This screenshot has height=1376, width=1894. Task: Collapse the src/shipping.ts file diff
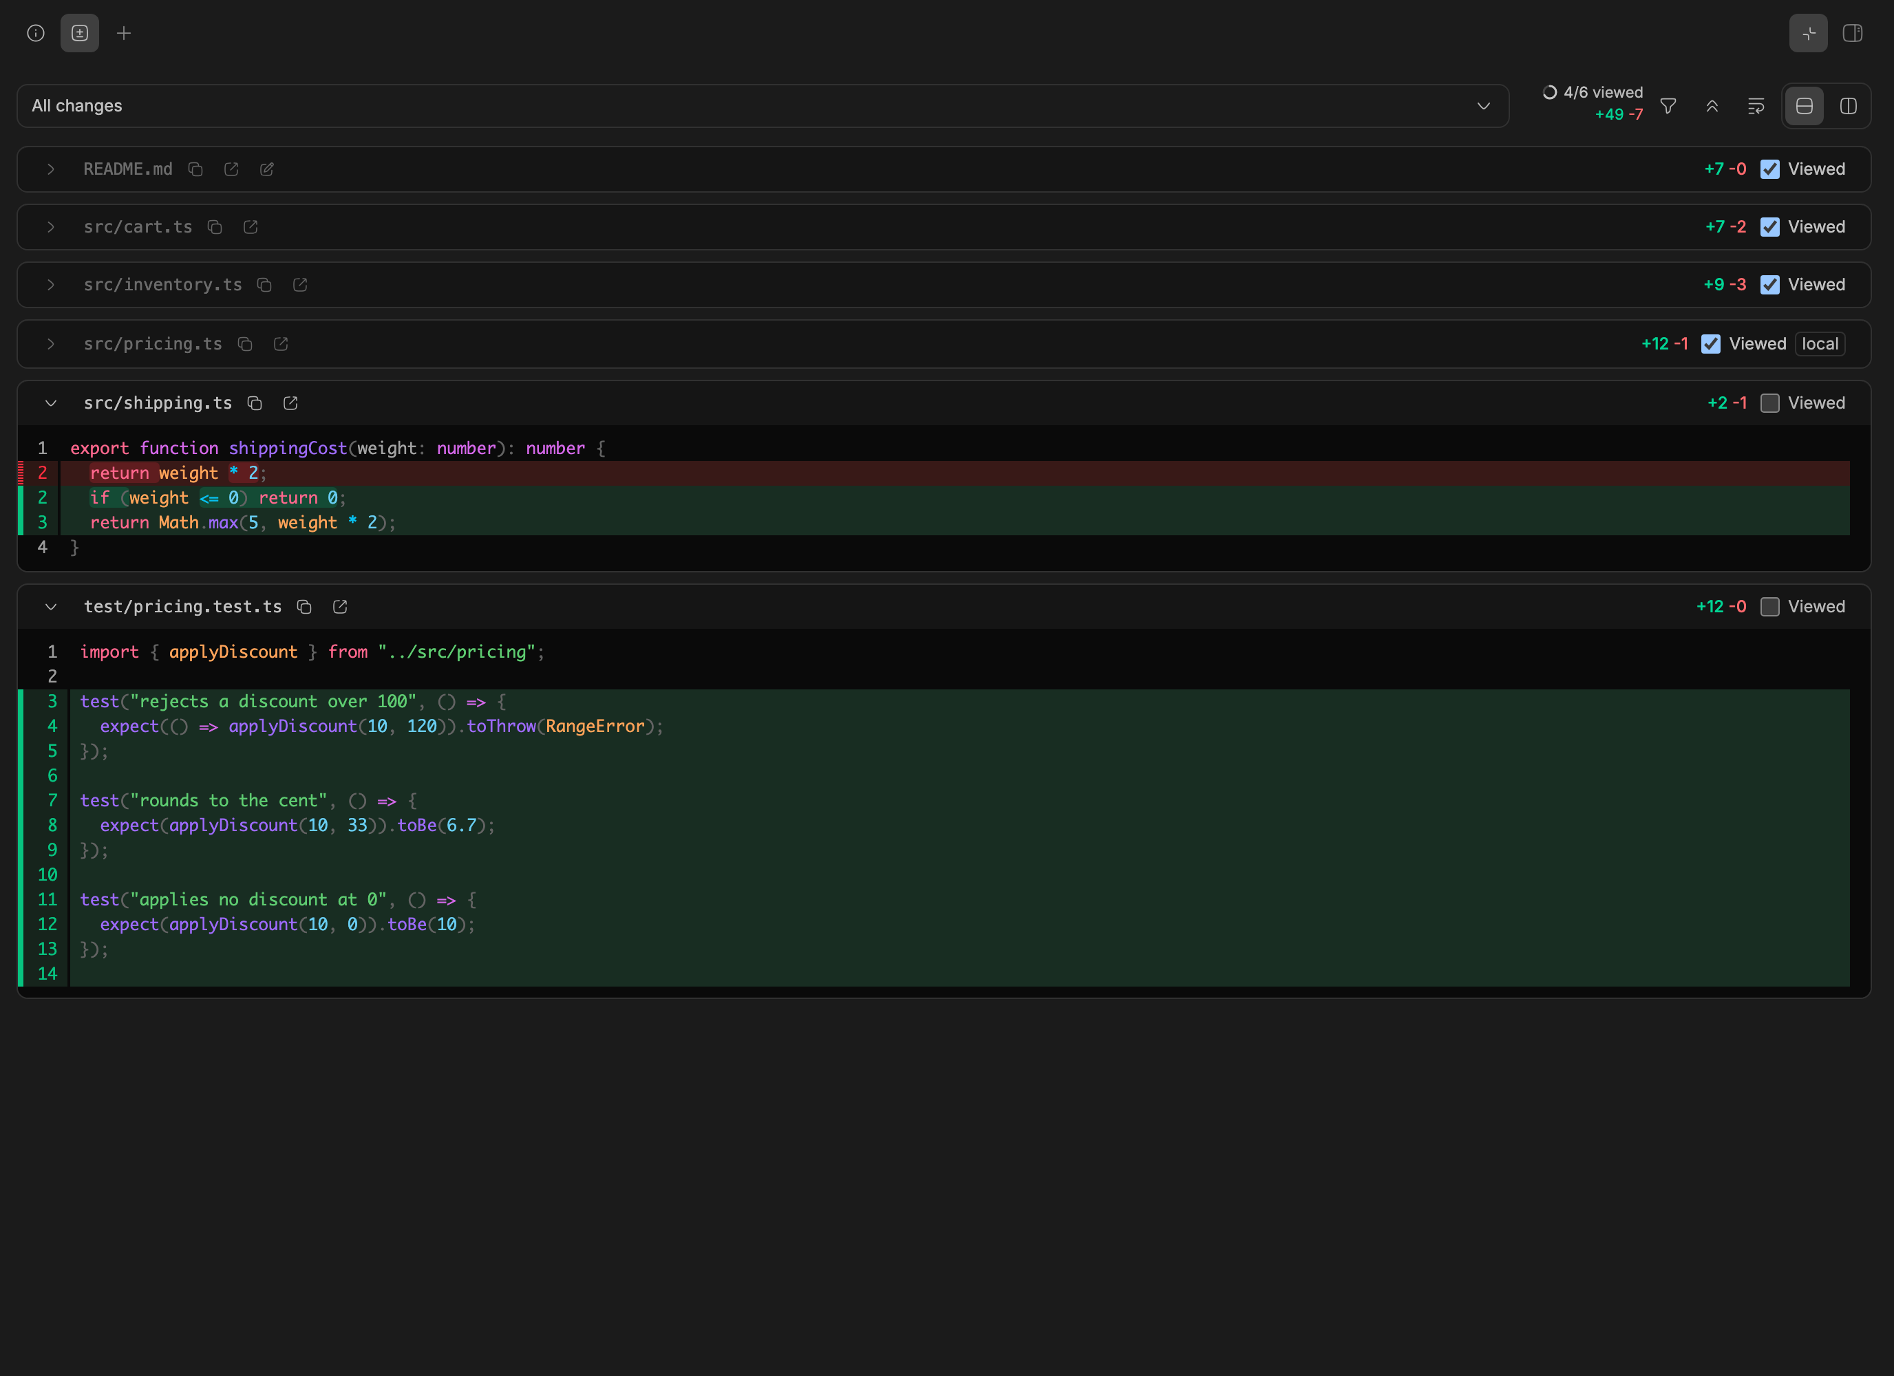(51, 403)
